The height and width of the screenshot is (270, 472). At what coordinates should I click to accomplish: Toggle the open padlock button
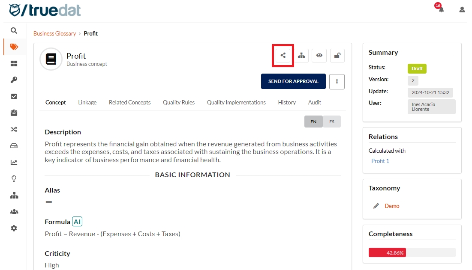point(337,55)
